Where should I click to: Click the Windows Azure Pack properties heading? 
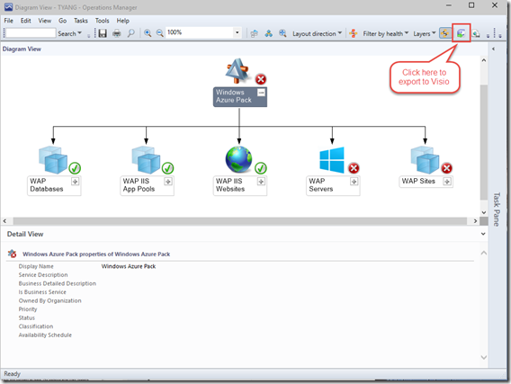click(x=96, y=254)
